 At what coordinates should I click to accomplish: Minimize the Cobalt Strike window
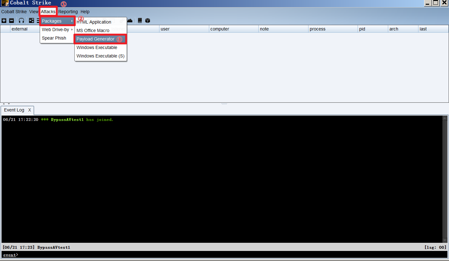pos(428,3)
